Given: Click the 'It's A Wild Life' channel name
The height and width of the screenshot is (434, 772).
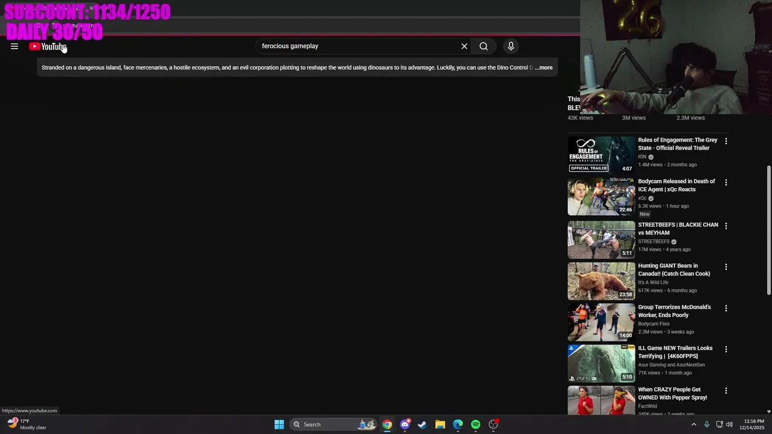Looking at the screenshot, I should 653,283.
